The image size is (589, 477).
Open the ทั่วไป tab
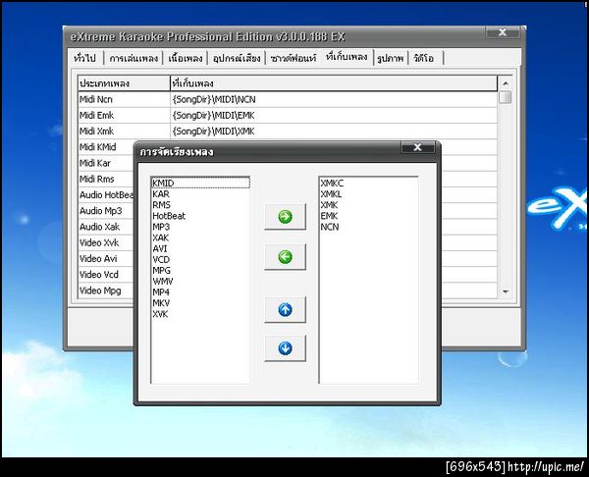point(85,58)
